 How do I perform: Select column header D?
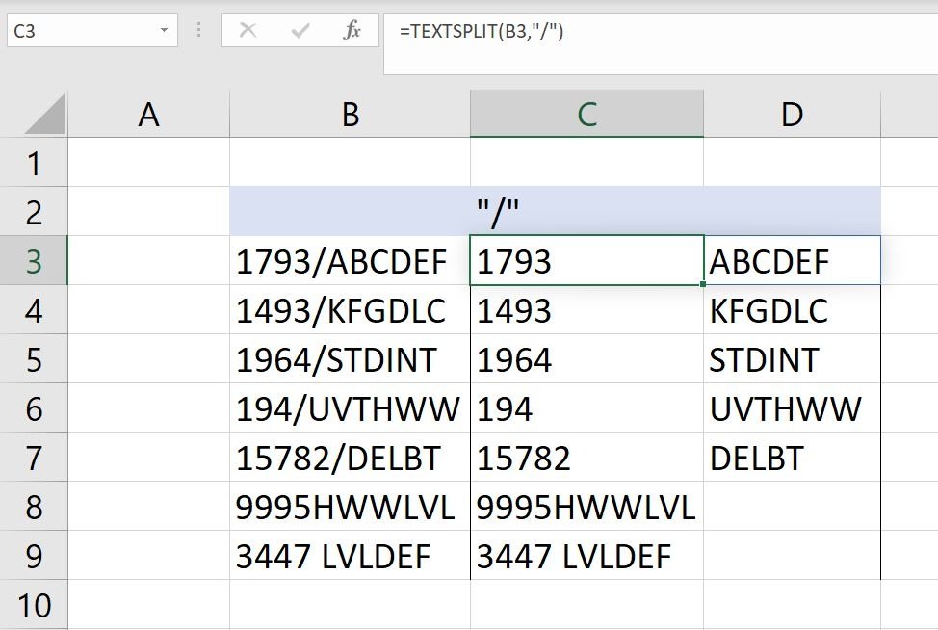pyautogui.click(x=793, y=114)
